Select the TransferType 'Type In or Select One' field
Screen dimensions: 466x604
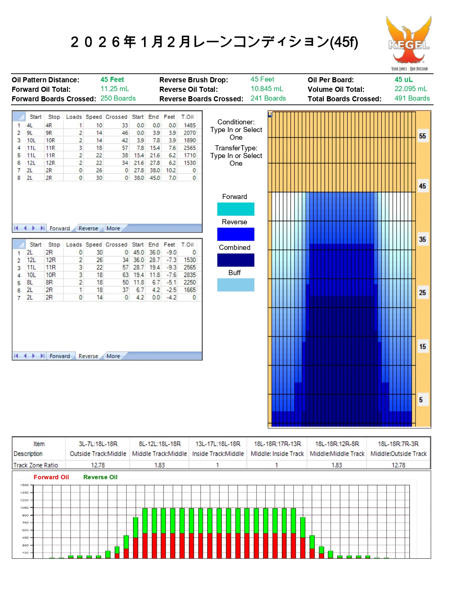[x=236, y=160]
